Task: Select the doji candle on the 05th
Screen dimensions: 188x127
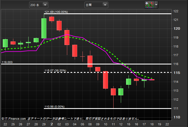Action: (82, 56)
